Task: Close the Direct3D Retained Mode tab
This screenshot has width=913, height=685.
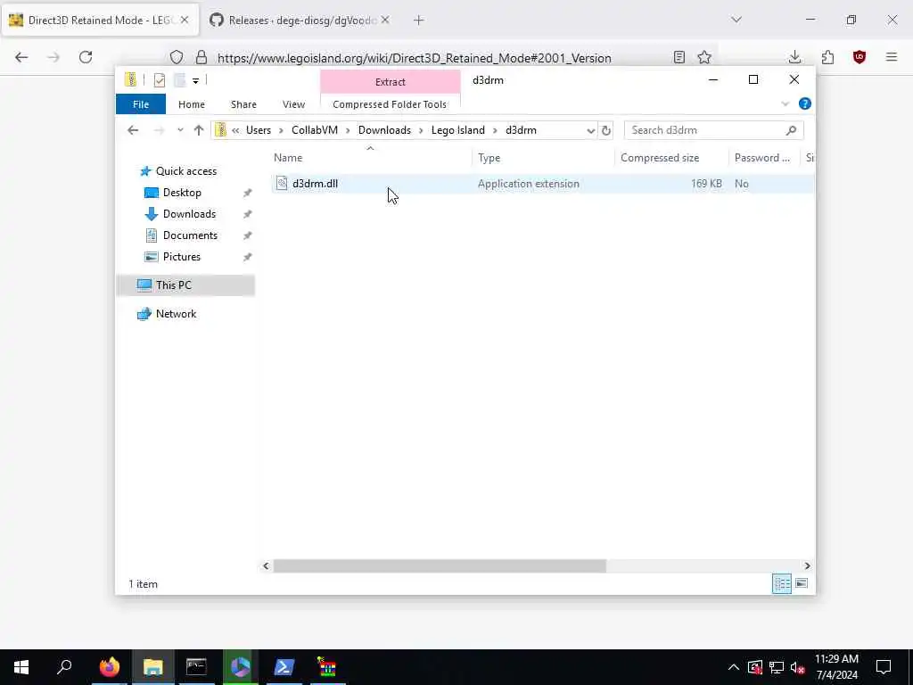Action: click(x=184, y=20)
